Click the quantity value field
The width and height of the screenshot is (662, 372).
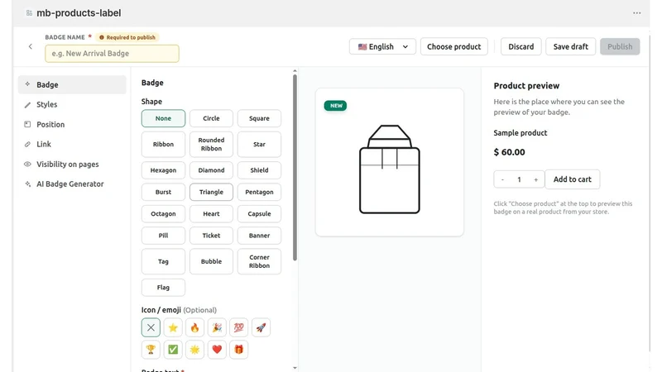pyautogui.click(x=520, y=179)
